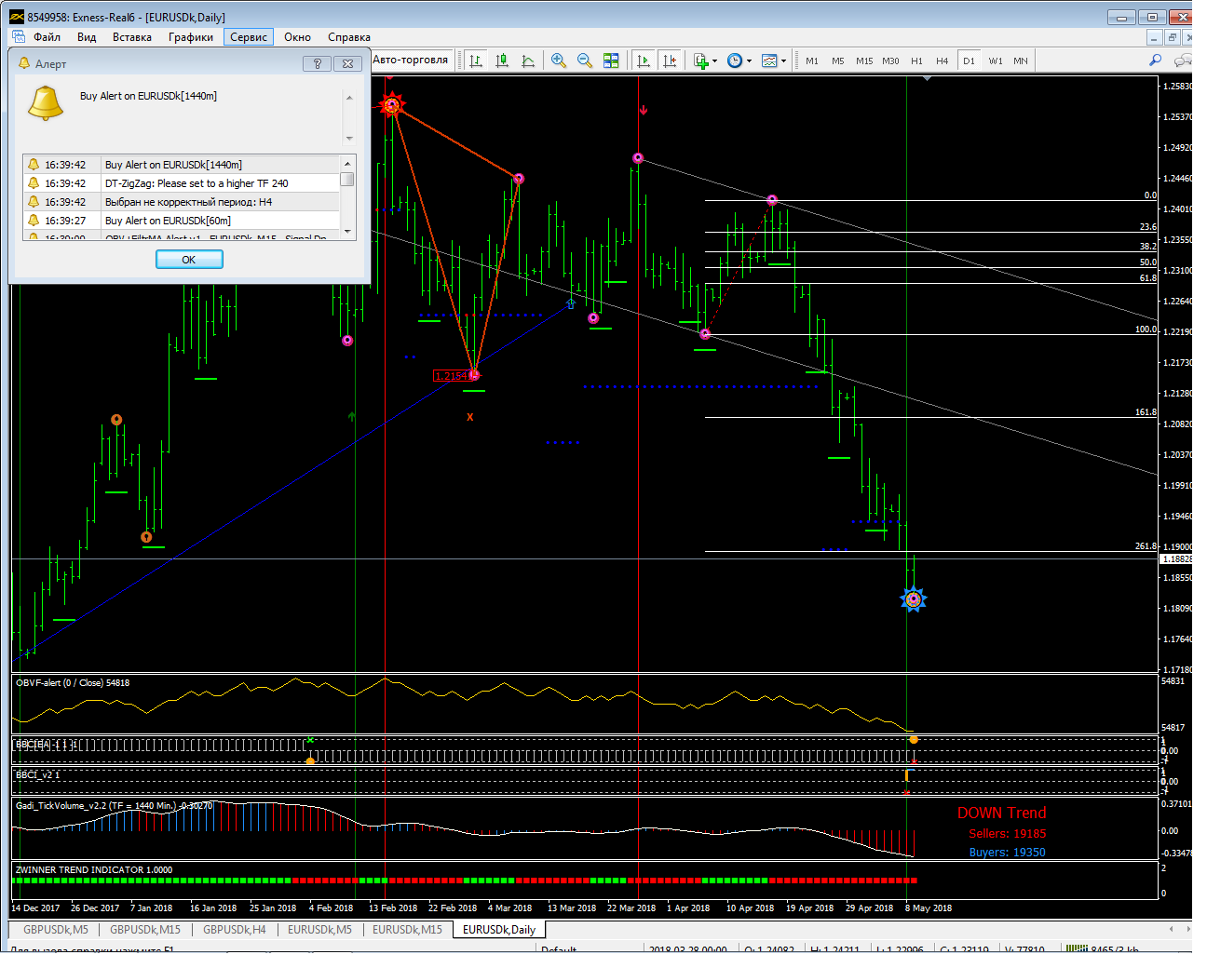This screenshot has height=968, width=1207.
Task: Enable chart auto scroll
Action: pos(643,60)
